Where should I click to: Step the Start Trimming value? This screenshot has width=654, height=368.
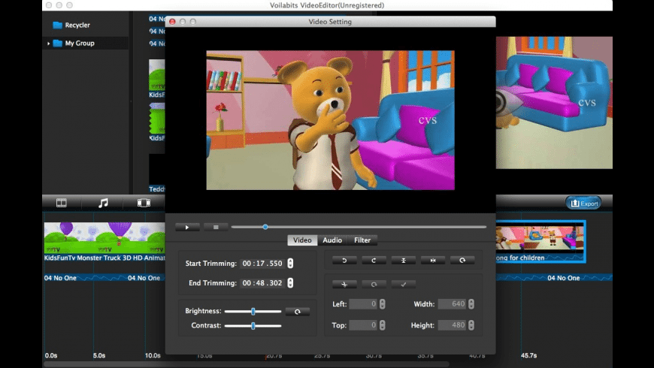tap(290, 264)
